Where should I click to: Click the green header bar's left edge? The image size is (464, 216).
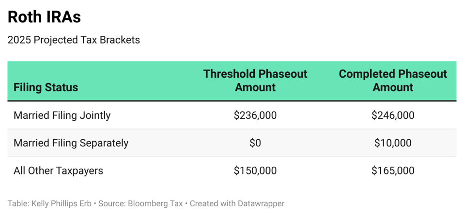click(10, 81)
